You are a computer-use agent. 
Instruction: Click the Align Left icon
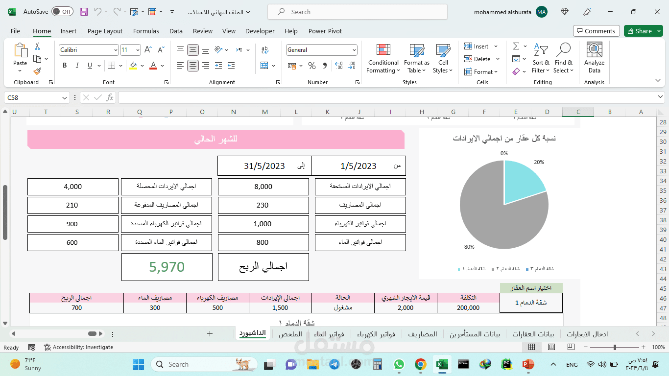pos(181,66)
